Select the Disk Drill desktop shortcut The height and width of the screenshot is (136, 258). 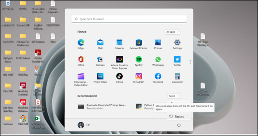pos(23,121)
